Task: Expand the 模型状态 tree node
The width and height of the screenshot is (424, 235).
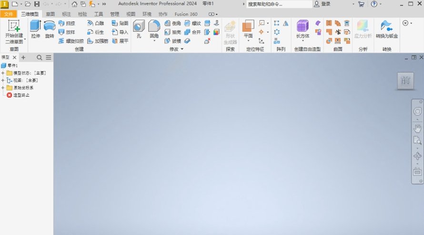Action: (3, 73)
